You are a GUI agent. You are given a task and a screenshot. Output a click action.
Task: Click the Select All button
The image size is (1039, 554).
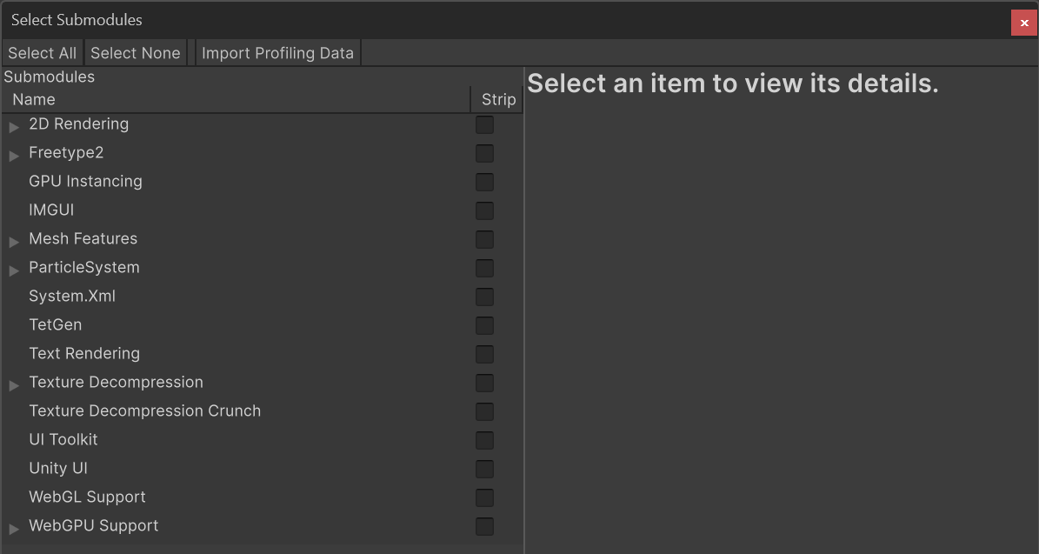coord(42,52)
